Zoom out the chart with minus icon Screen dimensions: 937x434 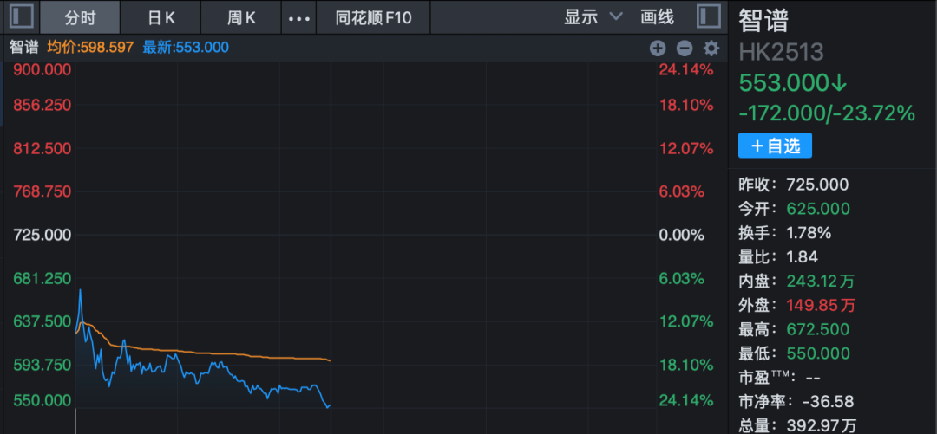click(x=685, y=49)
